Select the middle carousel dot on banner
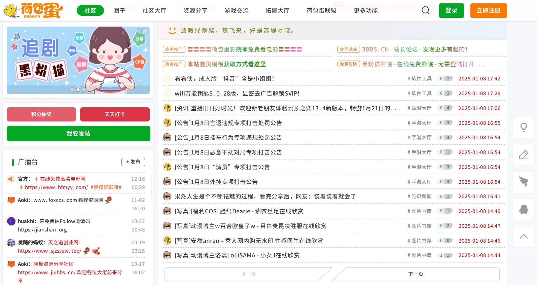The height and width of the screenshot is (285, 537). [78, 90]
